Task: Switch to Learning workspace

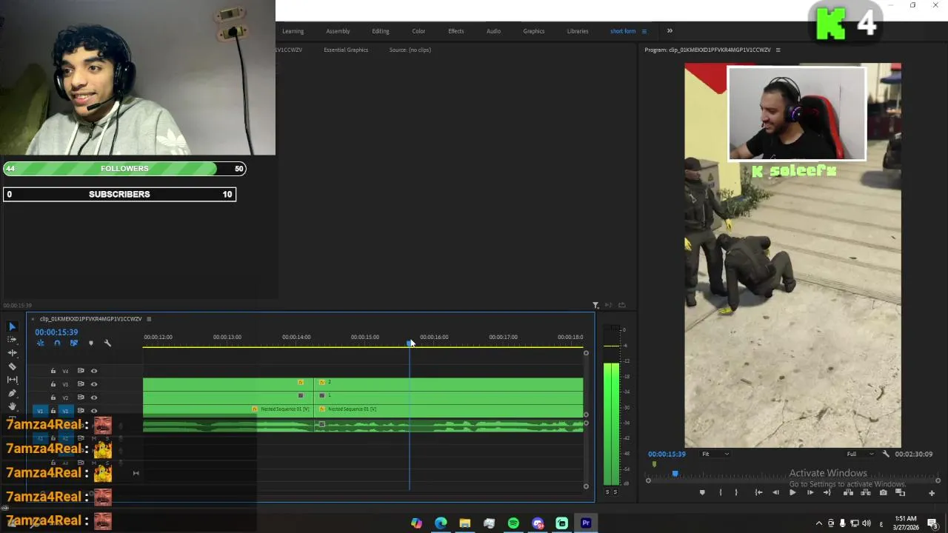Action: 293,31
